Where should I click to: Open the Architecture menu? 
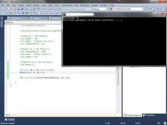67,5
